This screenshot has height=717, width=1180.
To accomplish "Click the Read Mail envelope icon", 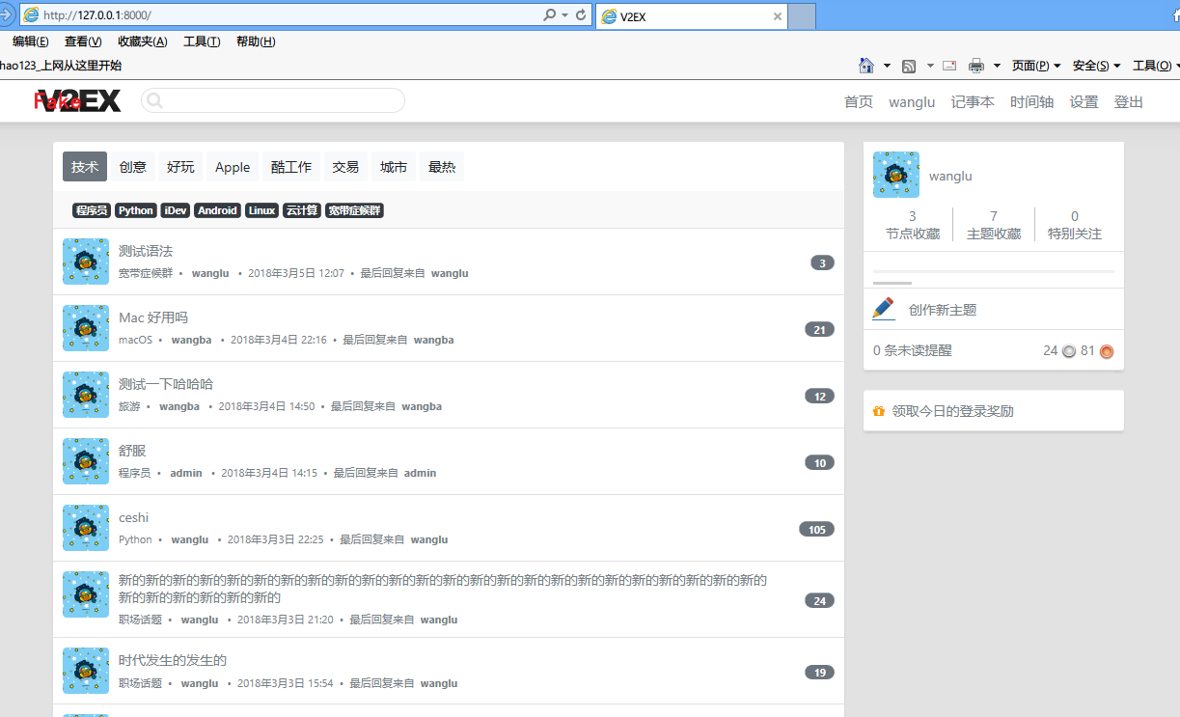I will click(x=949, y=66).
